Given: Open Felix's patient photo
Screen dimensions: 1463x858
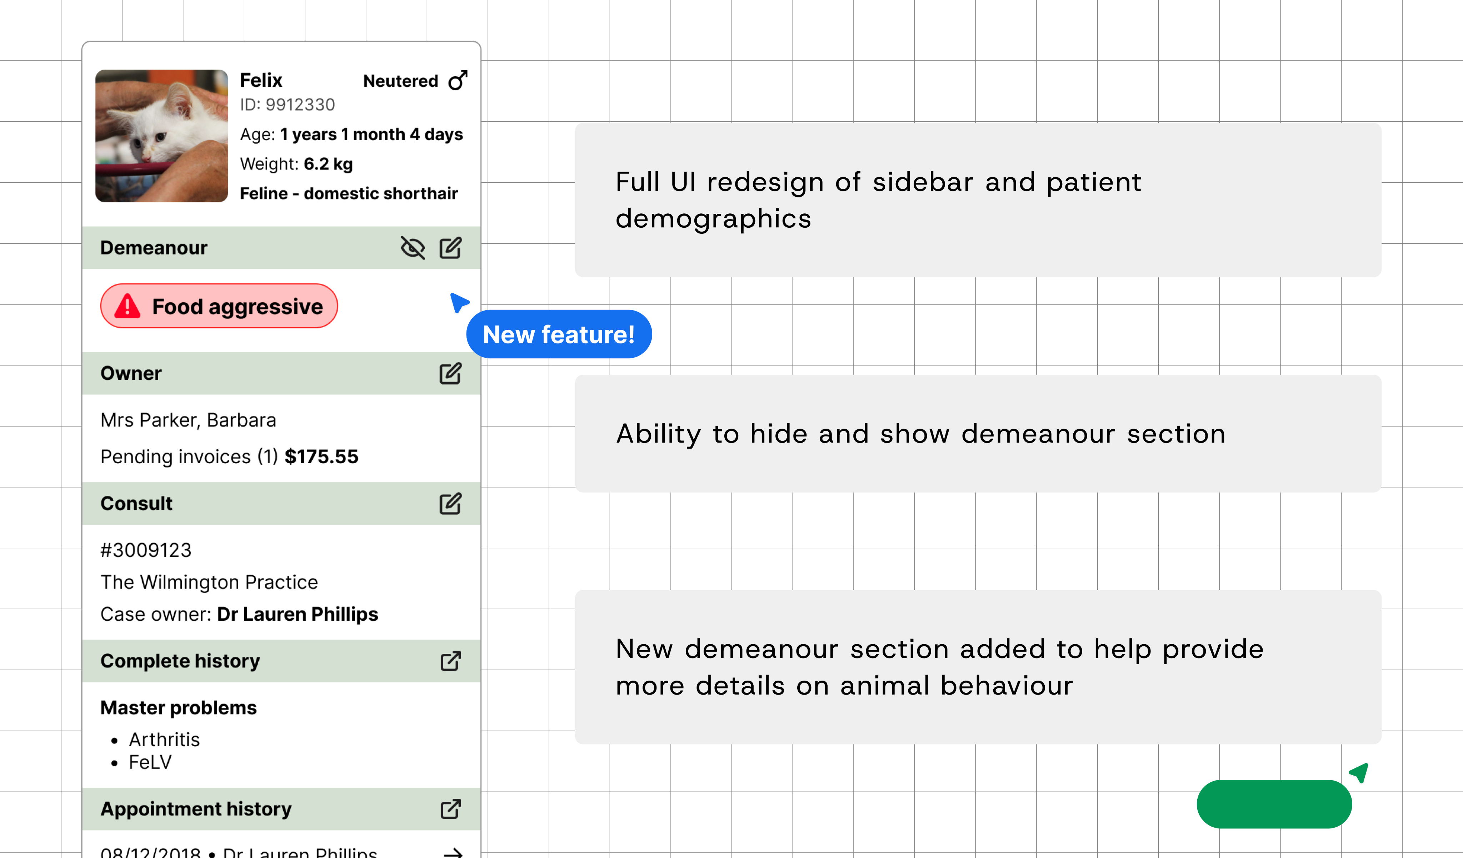Looking at the screenshot, I should [161, 136].
